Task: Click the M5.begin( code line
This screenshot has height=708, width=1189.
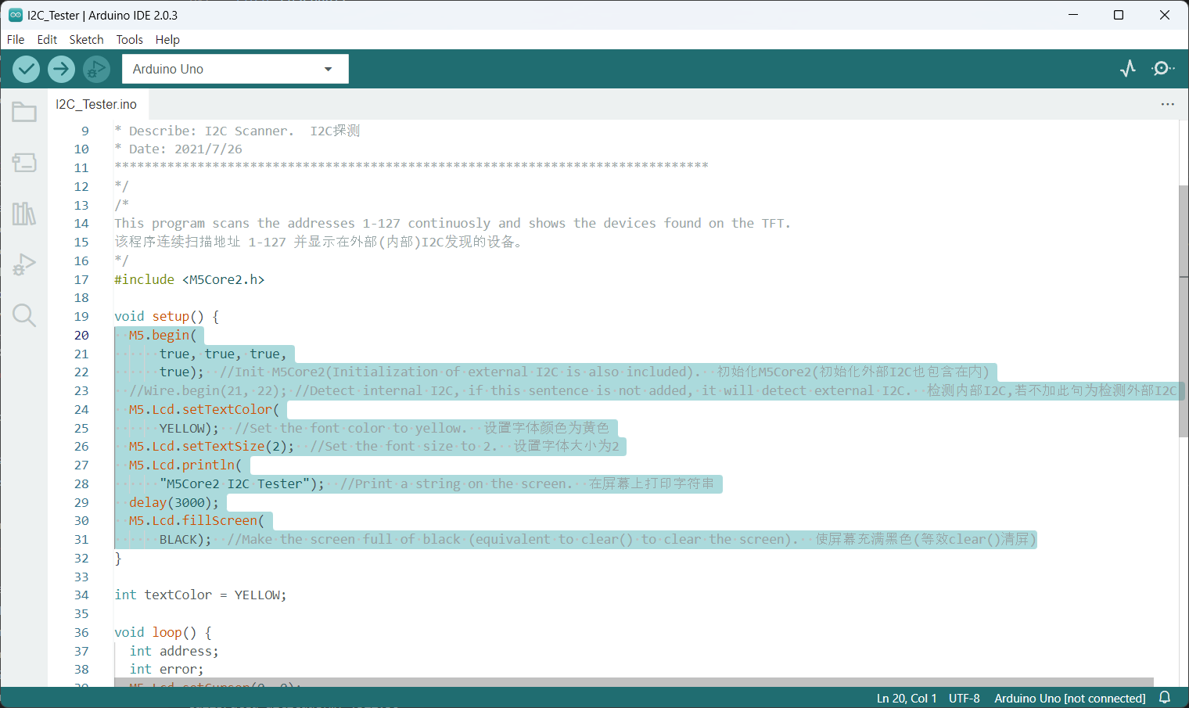Action: [163, 335]
